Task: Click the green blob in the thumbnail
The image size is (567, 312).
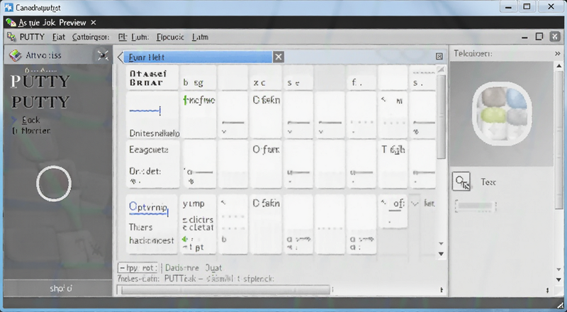Action: tap(493, 116)
